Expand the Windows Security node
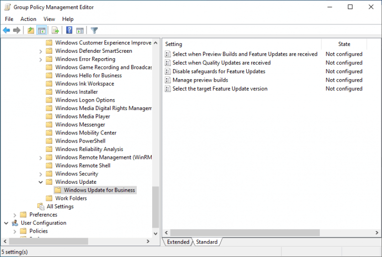This screenshot has height=257, width=382. point(41,174)
